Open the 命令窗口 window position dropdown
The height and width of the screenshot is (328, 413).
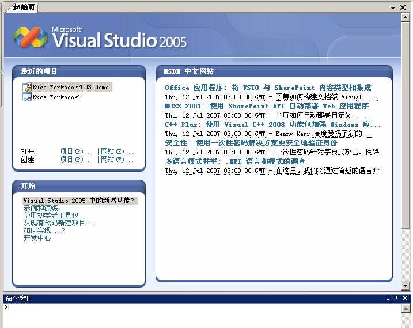[x=388, y=299]
